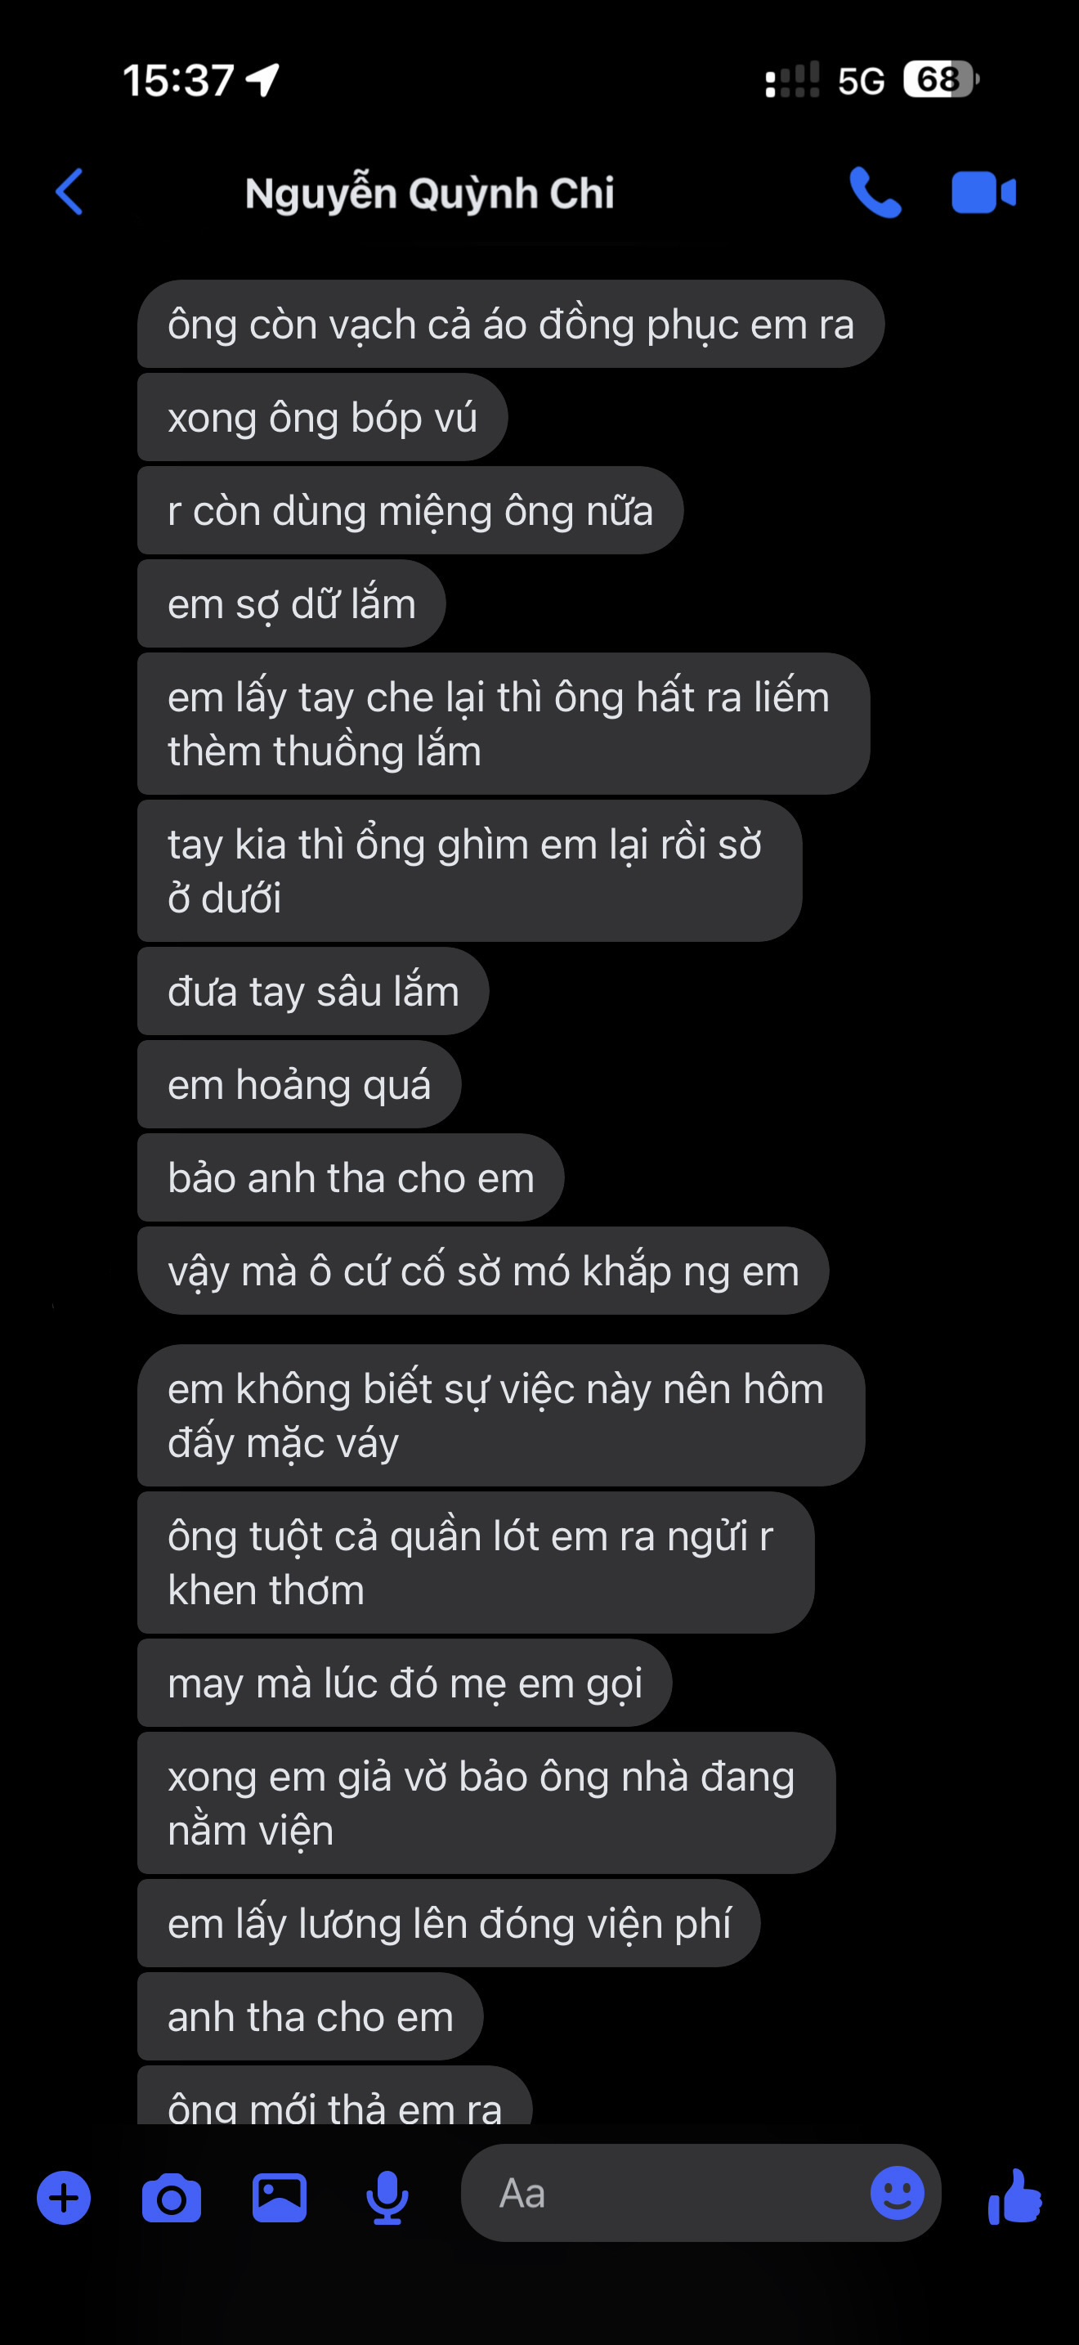The image size is (1079, 2345).
Task: Select the message "em hoảng quá"
Action: pyautogui.click(x=299, y=1084)
